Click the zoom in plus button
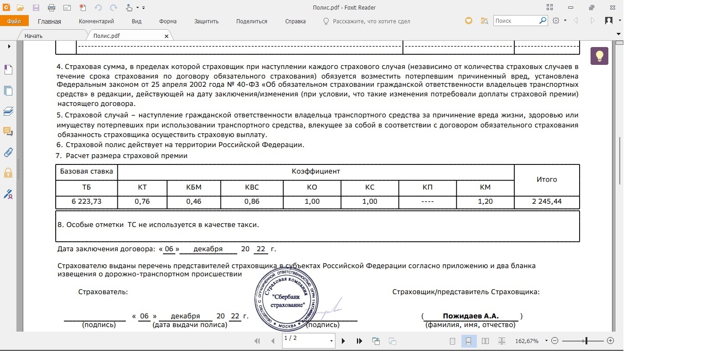This screenshot has width=701, height=354. pyautogui.click(x=611, y=341)
